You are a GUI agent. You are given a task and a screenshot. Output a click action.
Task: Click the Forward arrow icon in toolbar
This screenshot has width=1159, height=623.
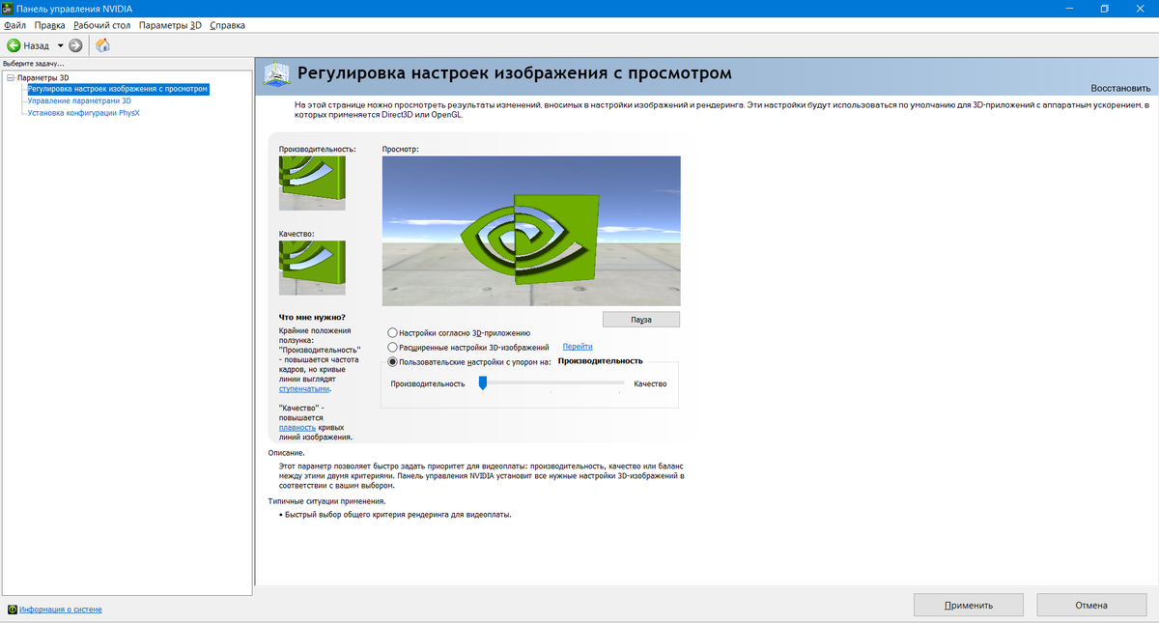pos(75,45)
